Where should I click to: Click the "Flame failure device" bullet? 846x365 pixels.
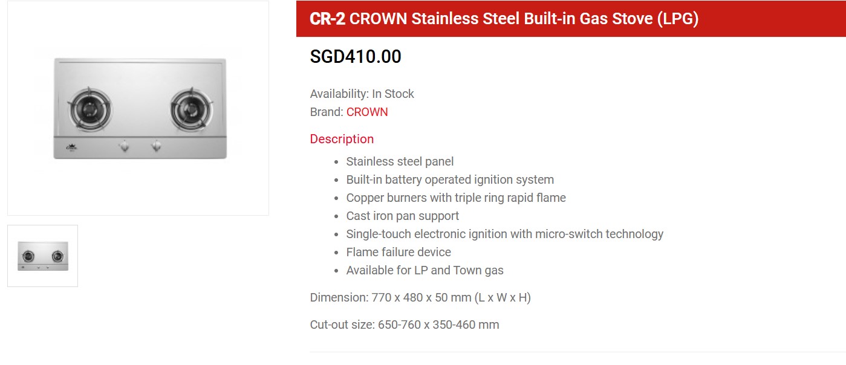[x=399, y=252]
